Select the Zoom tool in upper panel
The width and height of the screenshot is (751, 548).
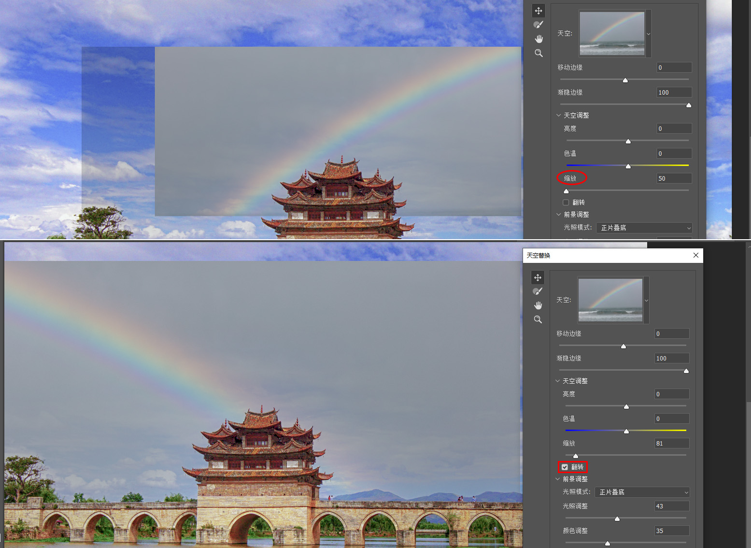point(538,53)
